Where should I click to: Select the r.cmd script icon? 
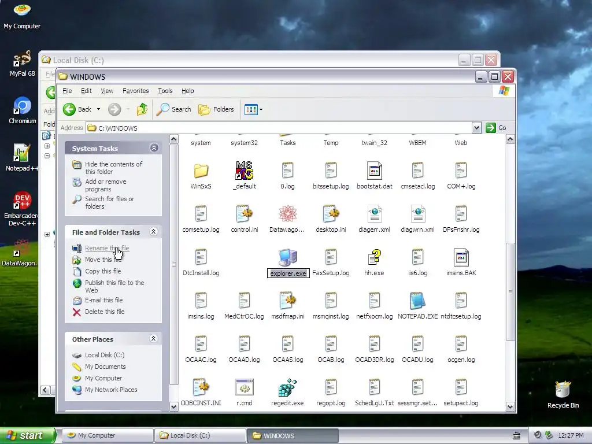tap(245, 387)
